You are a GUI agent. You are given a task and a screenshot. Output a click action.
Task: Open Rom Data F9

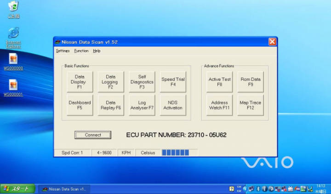point(251,82)
